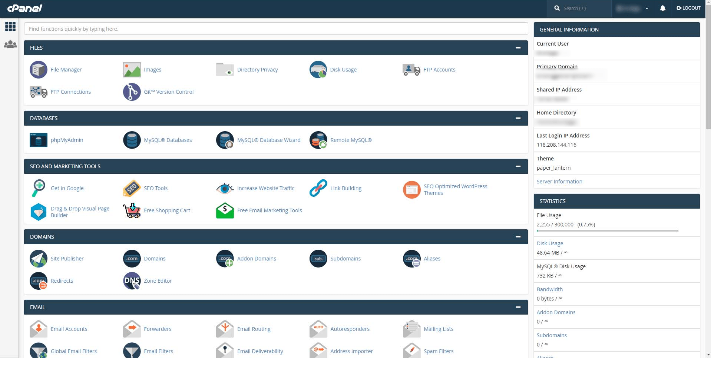This screenshot has height=372, width=711.
Task: Click the Aliases icon
Action: (411, 259)
